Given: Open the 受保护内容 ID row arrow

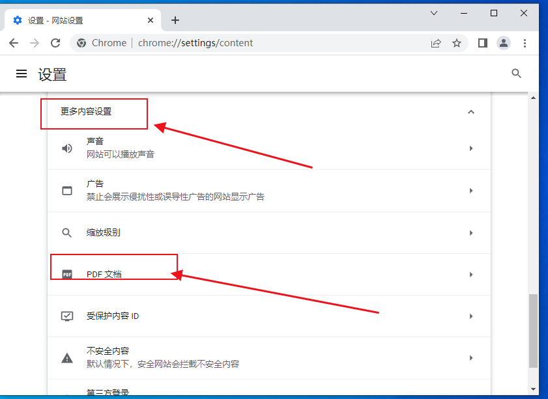Looking at the screenshot, I should (x=471, y=316).
